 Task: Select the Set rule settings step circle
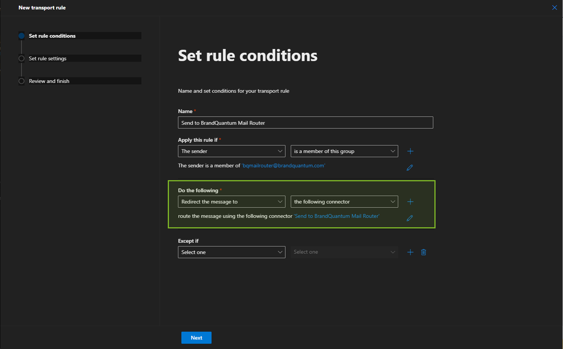pos(21,58)
